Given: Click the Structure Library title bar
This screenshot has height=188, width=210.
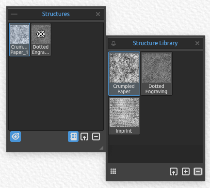Looking at the screenshot, I should pos(155,43).
